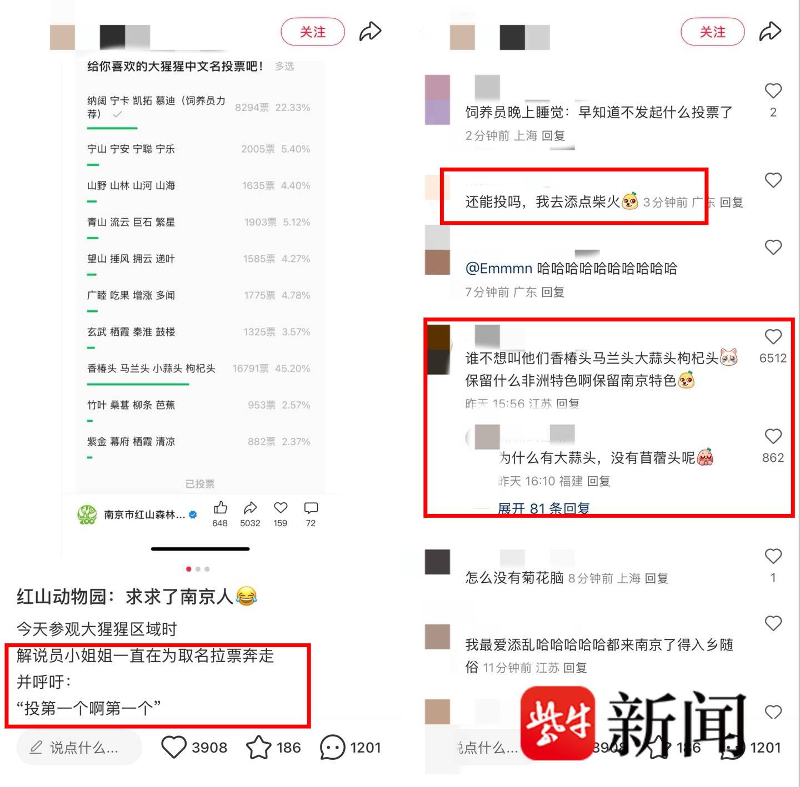Reply to the 饲养员晚上睡觉 comment via 回复
Viewport: 800px width, 787px height.
click(553, 135)
